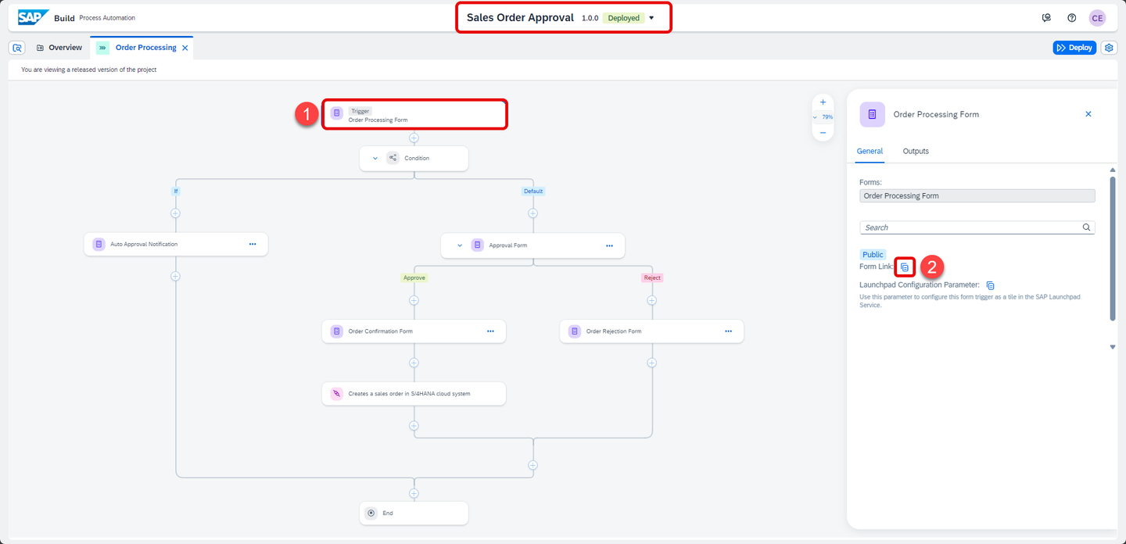The width and height of the screenshot is (1126, 544).
Task: Open the project settings gear icon
Action: point(1109,48)
